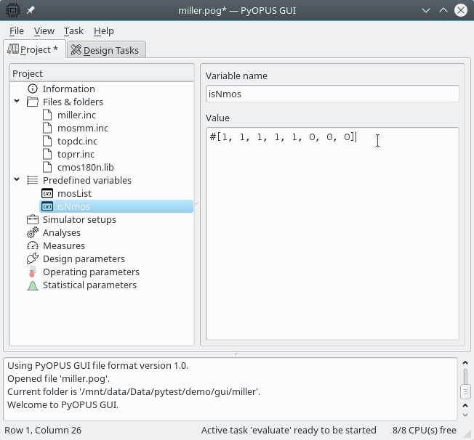Select cmos180n.lib in the project tree

tap(85, 167)
